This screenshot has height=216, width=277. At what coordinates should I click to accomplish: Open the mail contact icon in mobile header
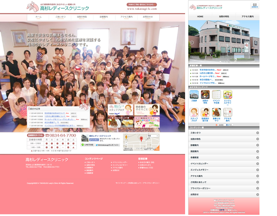(x=255, y=6)
